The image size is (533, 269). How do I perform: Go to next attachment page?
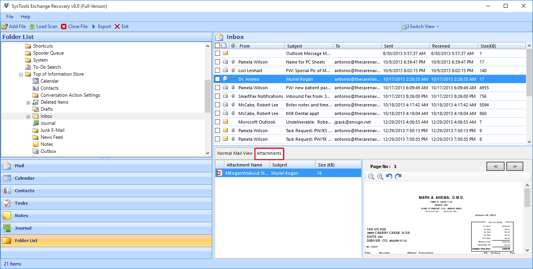515,166
